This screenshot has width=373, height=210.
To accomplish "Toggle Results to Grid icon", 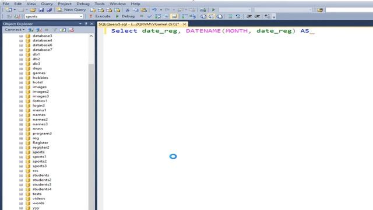I will 211,16.
